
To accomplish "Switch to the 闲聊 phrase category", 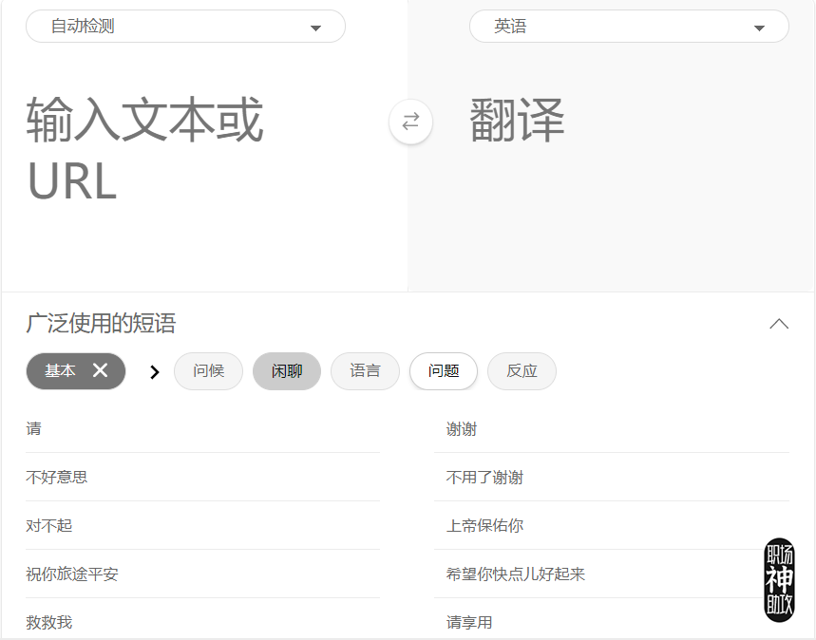I will click(x=286, y=371).
